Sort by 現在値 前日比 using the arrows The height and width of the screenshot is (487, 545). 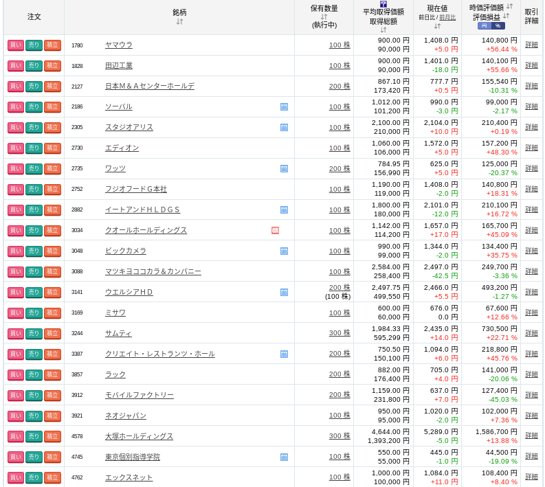click(437, 25)
